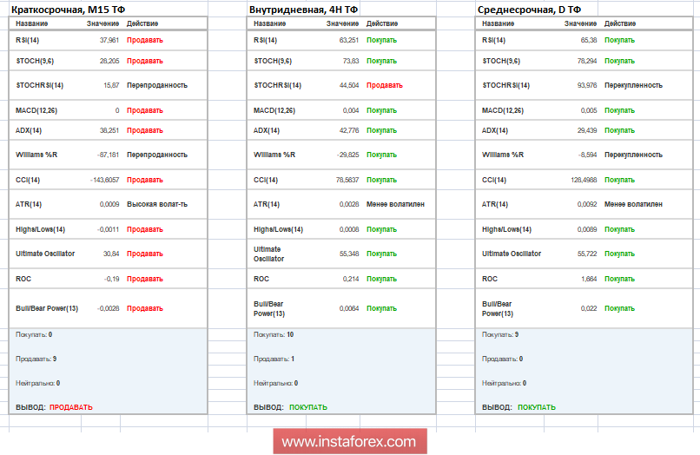This screenshot has height=455, width=700.
Task: Click "Перепроданность" in M15 STOCHRSI(14) row
Action: tap(157, 85)
